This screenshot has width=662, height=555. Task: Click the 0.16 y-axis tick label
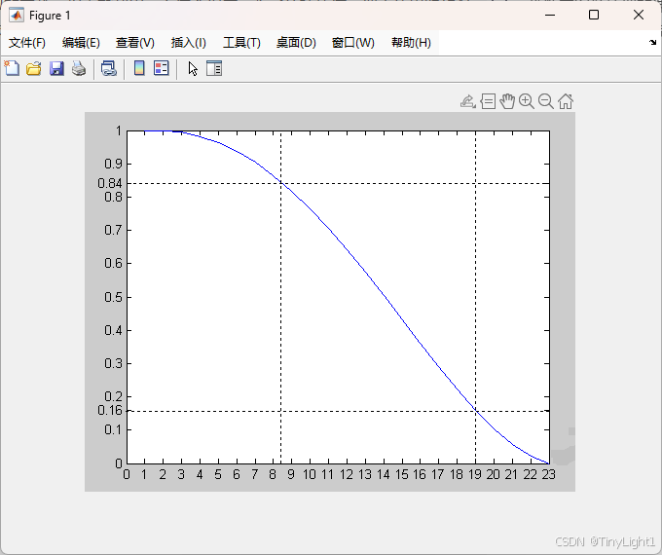coord(110,411)
